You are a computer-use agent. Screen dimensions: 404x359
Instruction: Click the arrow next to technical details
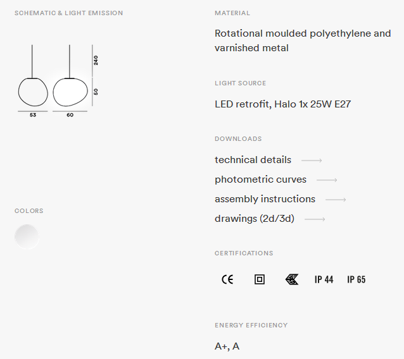312,161
